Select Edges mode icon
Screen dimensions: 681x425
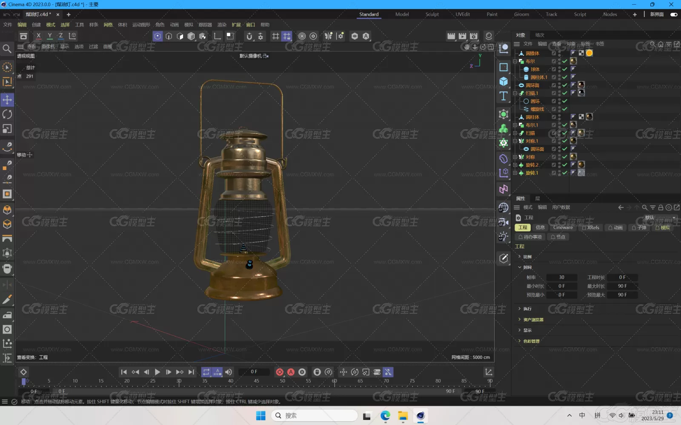[169, 36]
